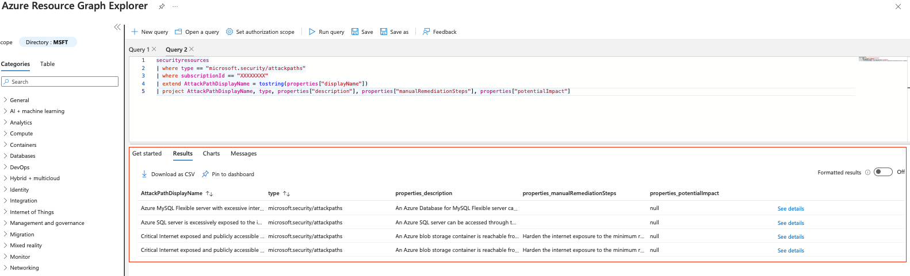910x276 pixels.
Task: Click the 'securityresources' line in editor
Action: [182, 60]
